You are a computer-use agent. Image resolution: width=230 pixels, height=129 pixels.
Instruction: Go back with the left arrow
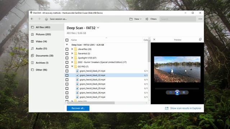(x=32, y=19)
